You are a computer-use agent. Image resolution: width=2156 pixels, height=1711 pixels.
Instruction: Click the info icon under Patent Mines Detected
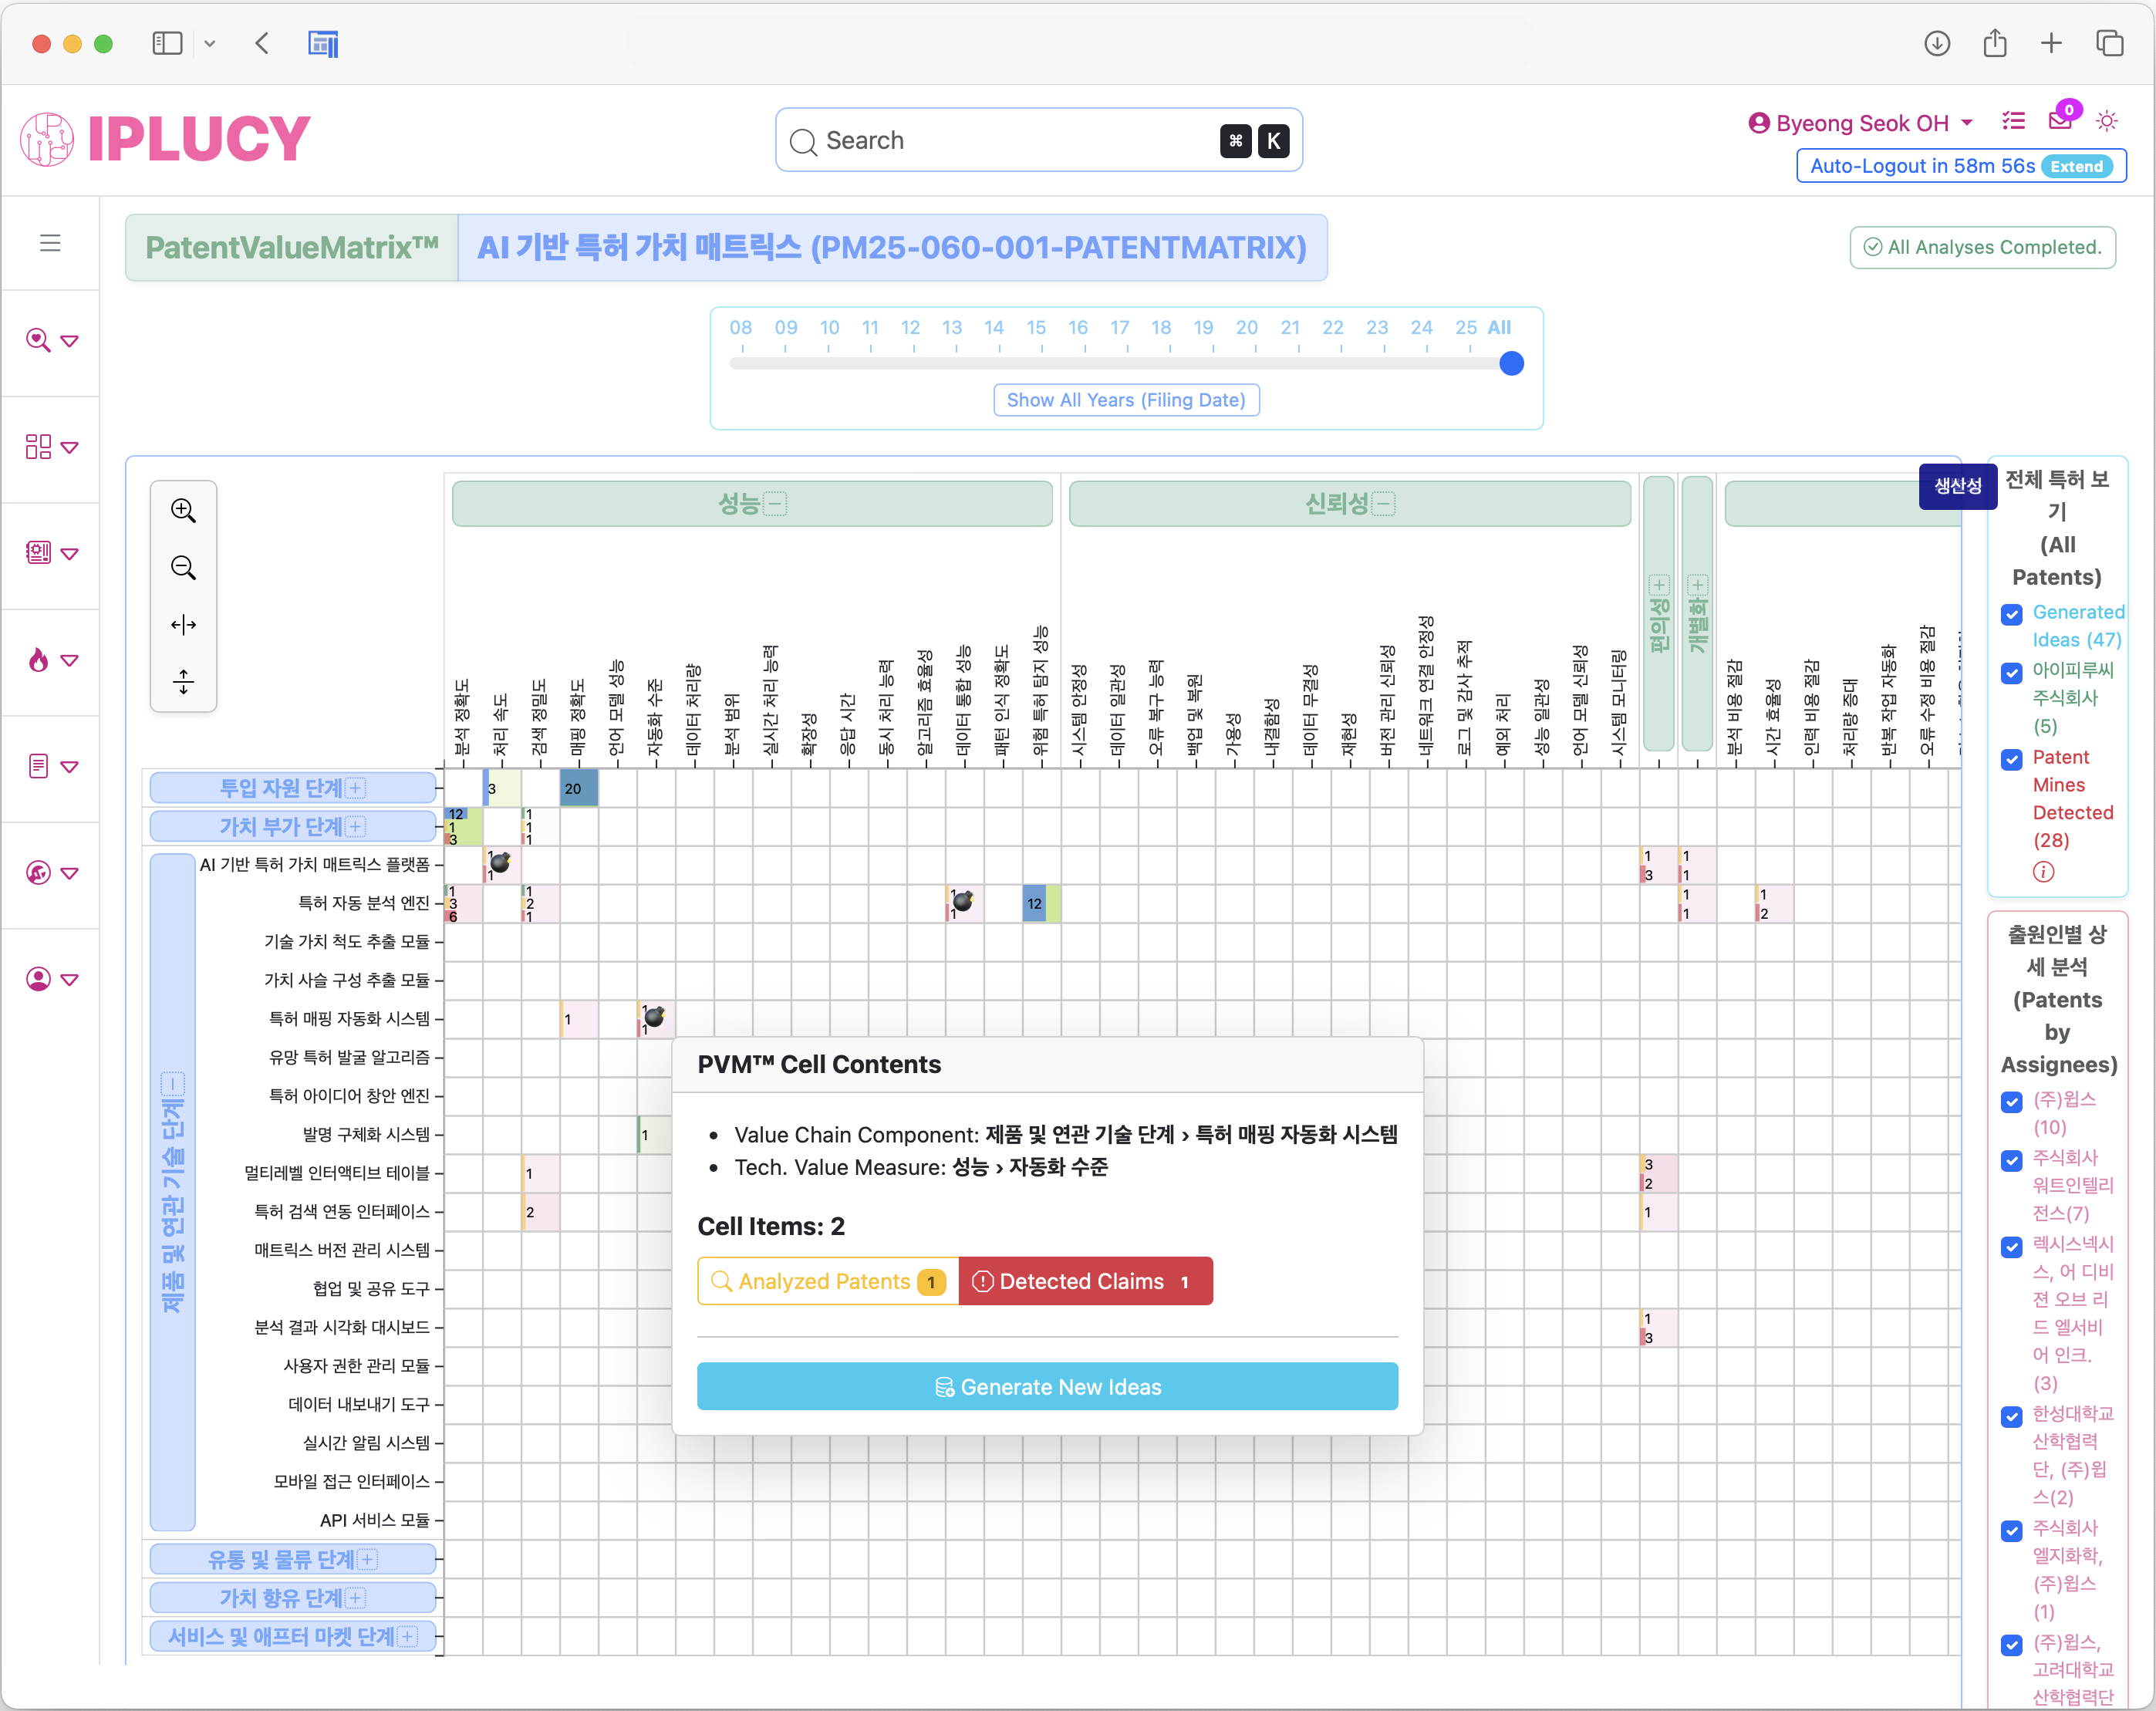2043,872
